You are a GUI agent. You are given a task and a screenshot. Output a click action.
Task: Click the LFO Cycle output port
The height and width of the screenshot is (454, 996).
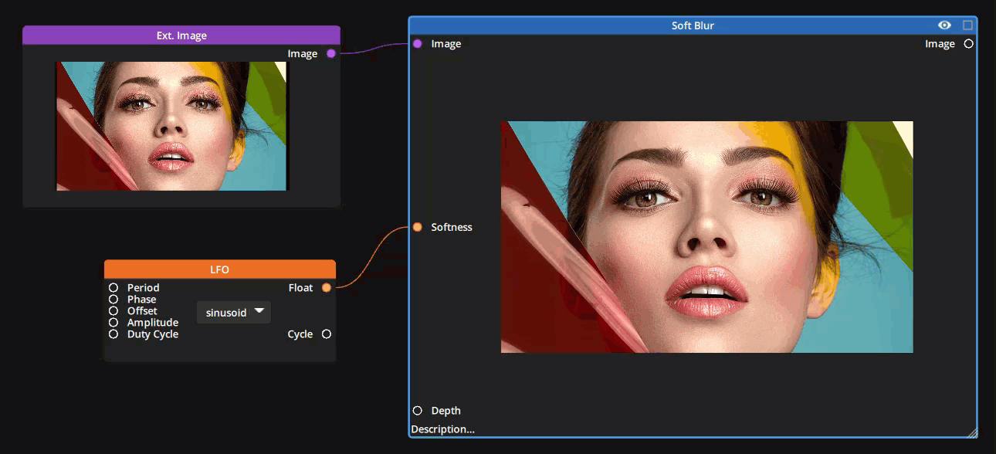click(x=327, y=334)
